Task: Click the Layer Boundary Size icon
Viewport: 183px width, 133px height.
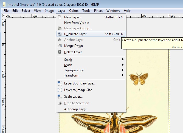Action: click(x=60, y=83)
